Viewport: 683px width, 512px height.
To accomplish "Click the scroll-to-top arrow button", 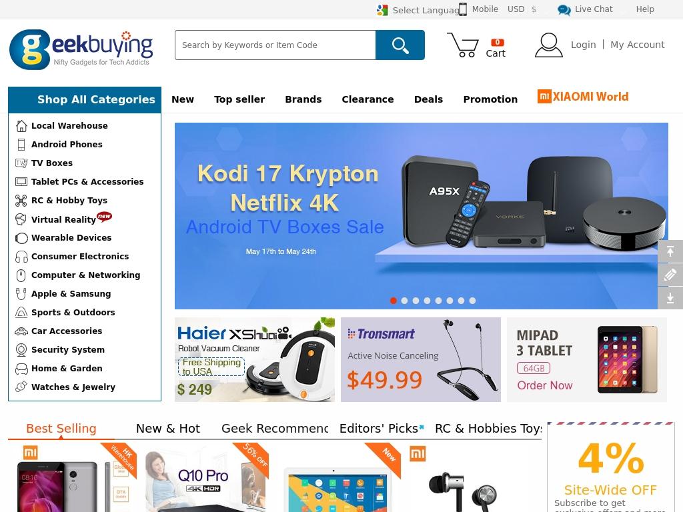I will pyautogui.click(x=670, y=251).
